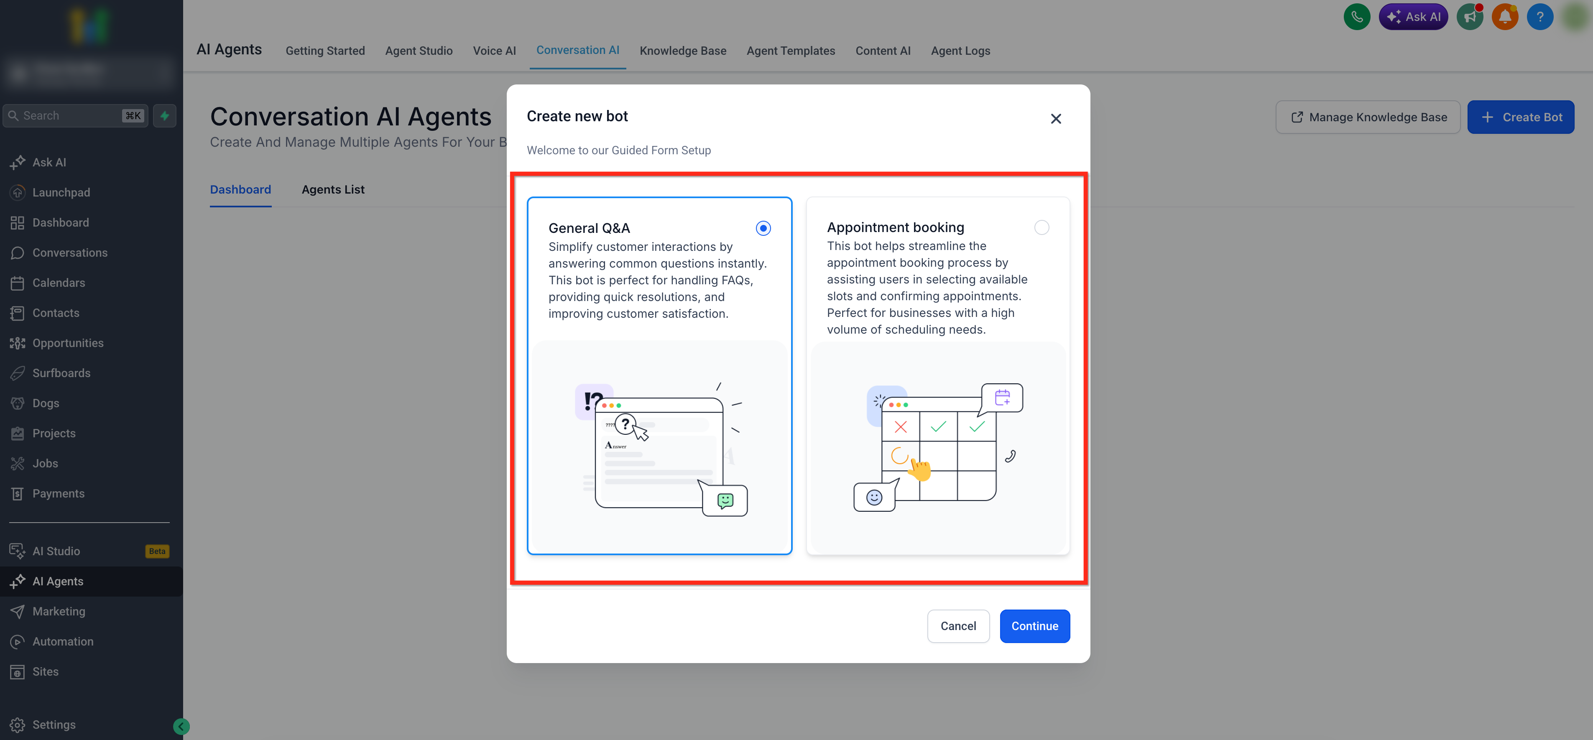Close the Create new bot dialog
The width and height of the screenshot is (1593, 740).
1056,119
